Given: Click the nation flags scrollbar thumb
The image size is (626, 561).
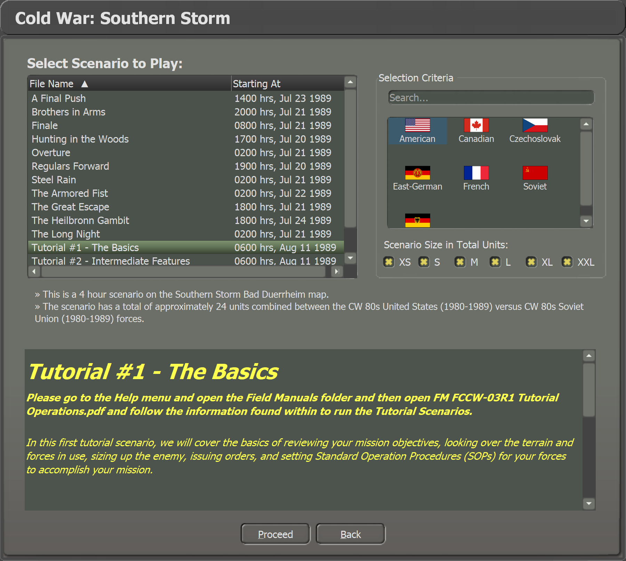Looking at the screenshot, I should click(586, 168).
